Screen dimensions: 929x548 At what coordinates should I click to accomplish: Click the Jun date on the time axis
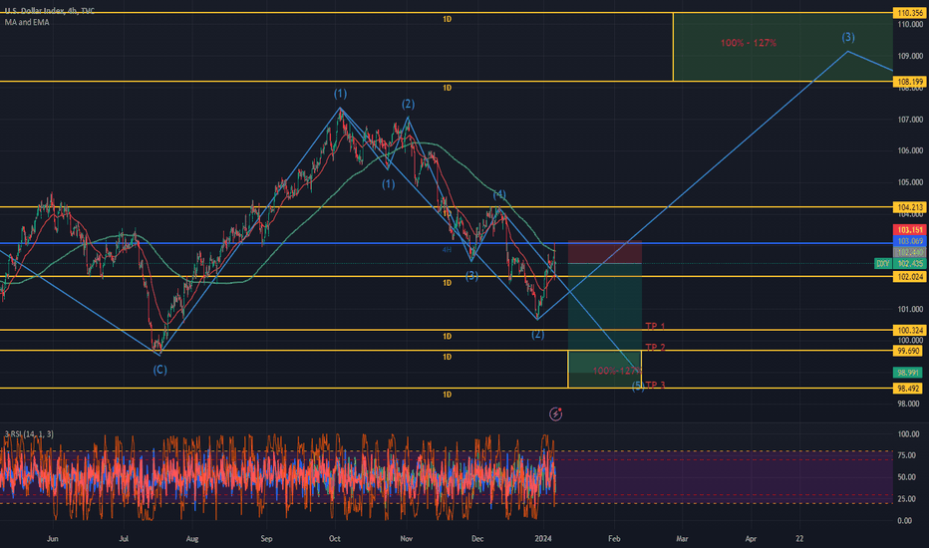pos(53,538)
